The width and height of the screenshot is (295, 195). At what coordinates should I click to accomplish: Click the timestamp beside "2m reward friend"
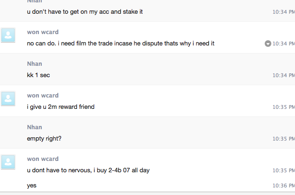pos(284,107)
